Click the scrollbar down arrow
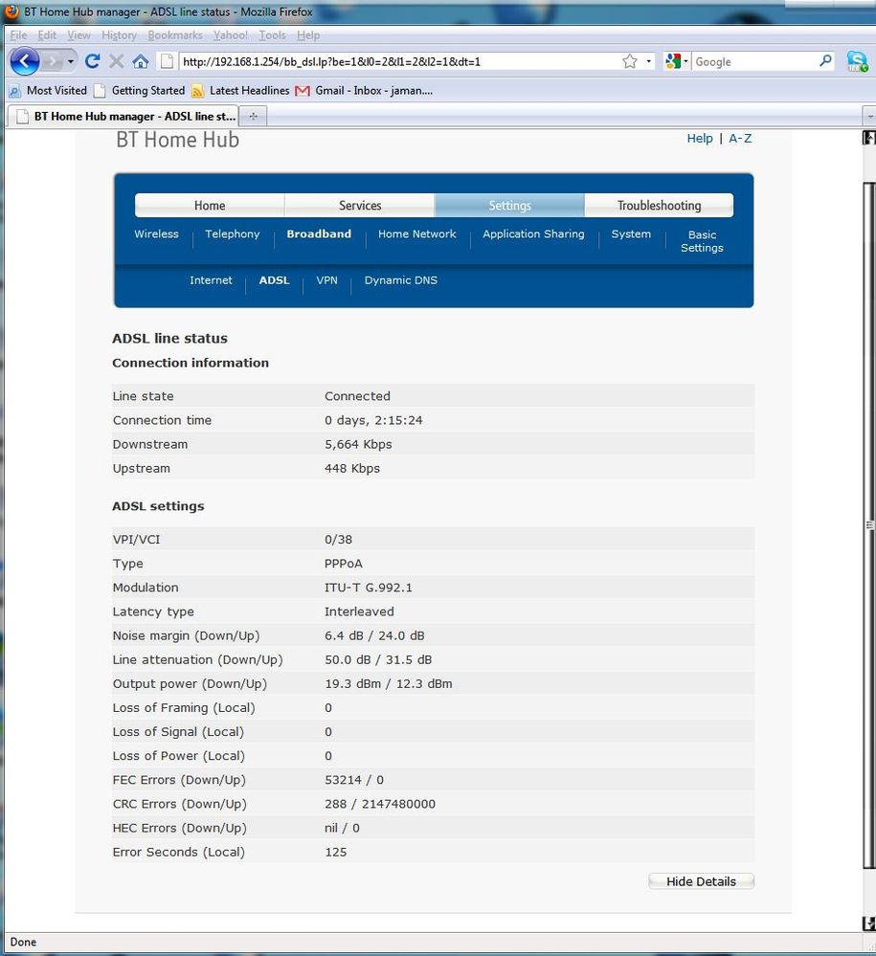This screenshot has width=876, height=956. [869, 923]
